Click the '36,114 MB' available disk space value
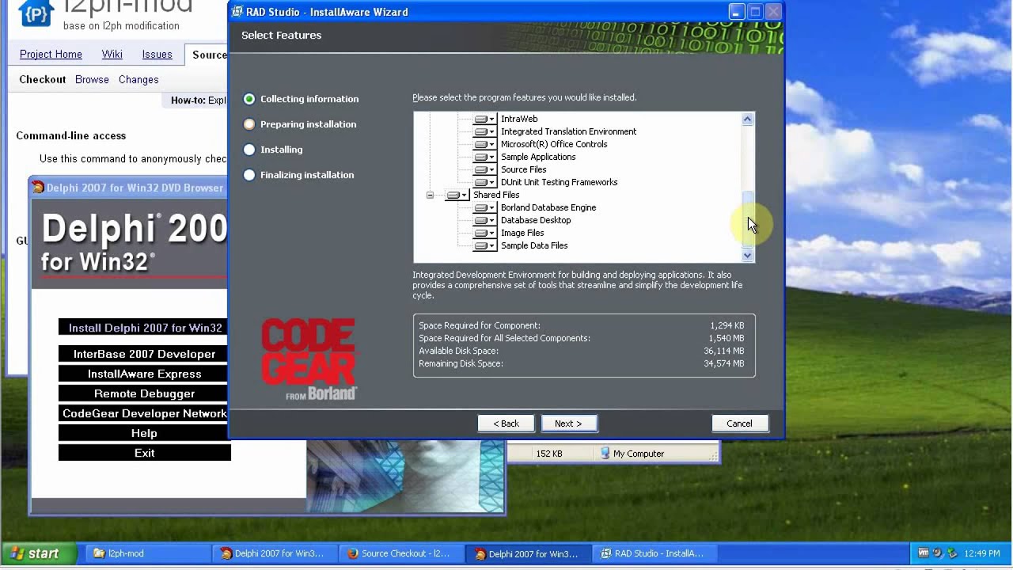1013x570 pixels. 723,351
